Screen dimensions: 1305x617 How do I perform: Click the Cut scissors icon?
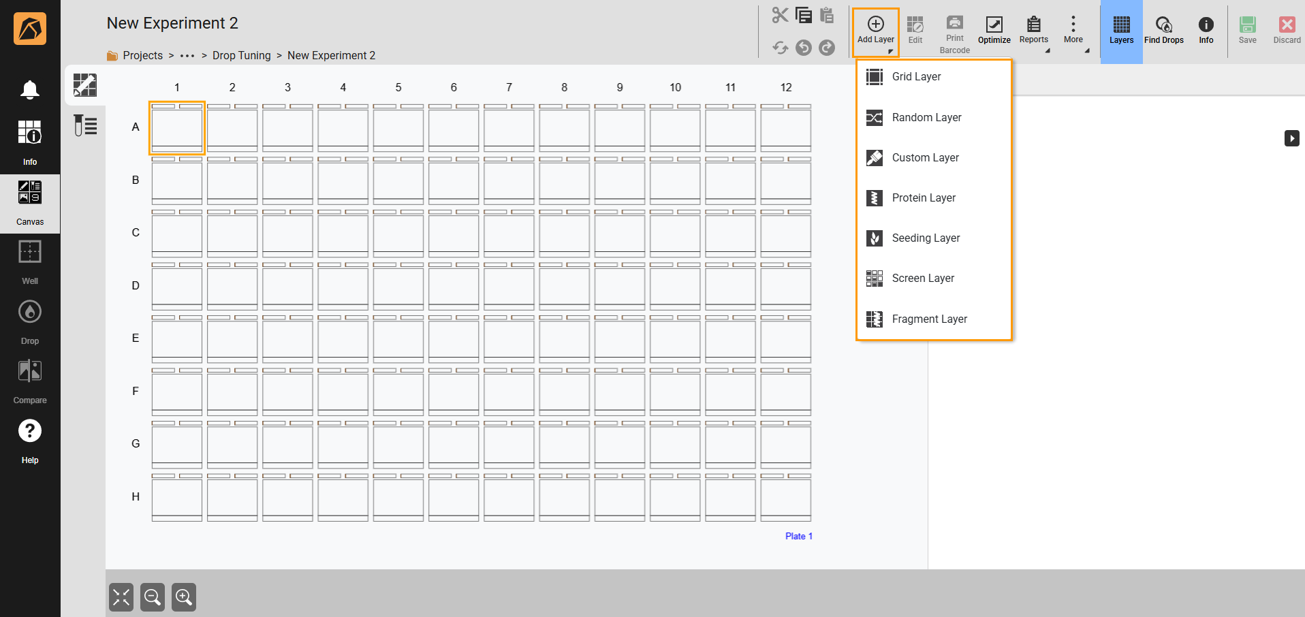tap(780, 15)
